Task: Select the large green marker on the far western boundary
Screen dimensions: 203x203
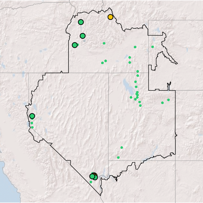Action: click(32, 116)
